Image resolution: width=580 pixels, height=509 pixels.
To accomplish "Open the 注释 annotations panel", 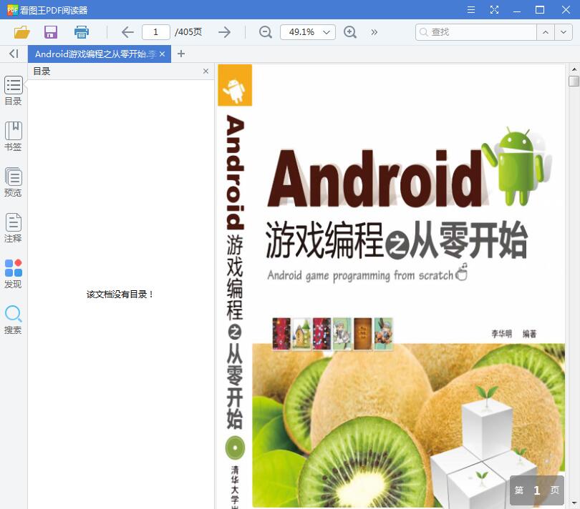I will tap(13, 227).
